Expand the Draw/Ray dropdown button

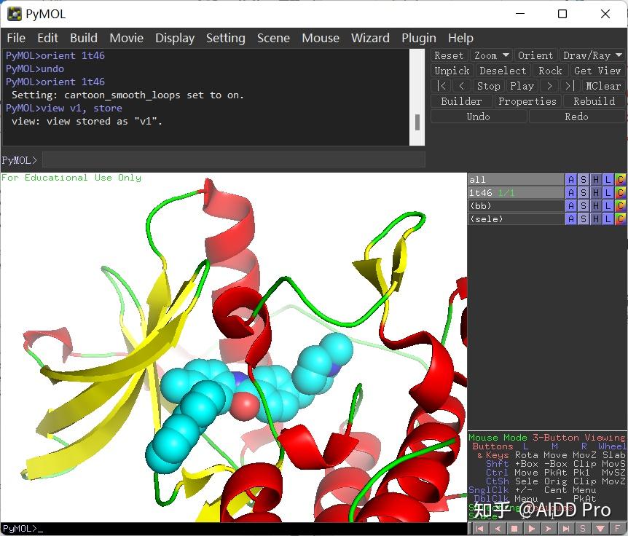tap(592, 55)
